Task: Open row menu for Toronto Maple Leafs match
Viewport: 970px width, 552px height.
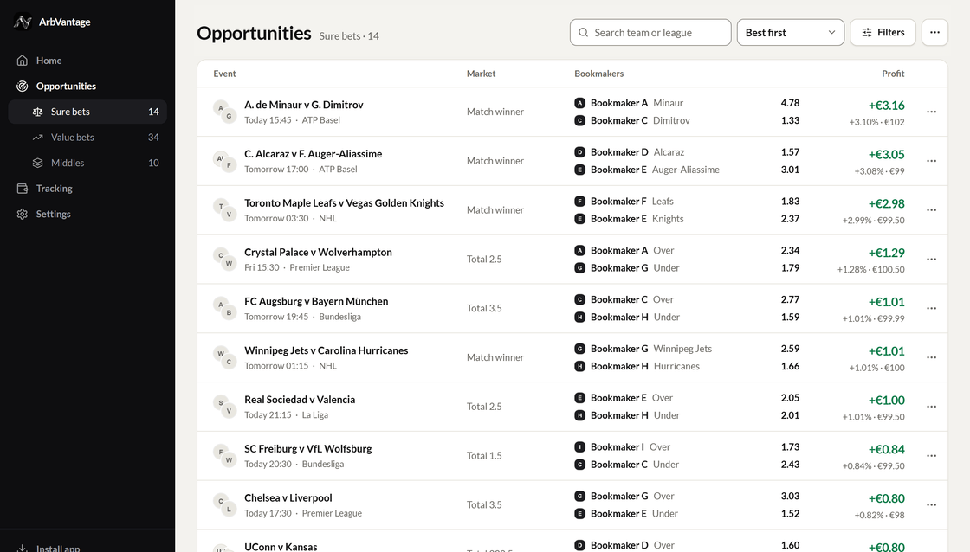Action: (x=932, y=210)
